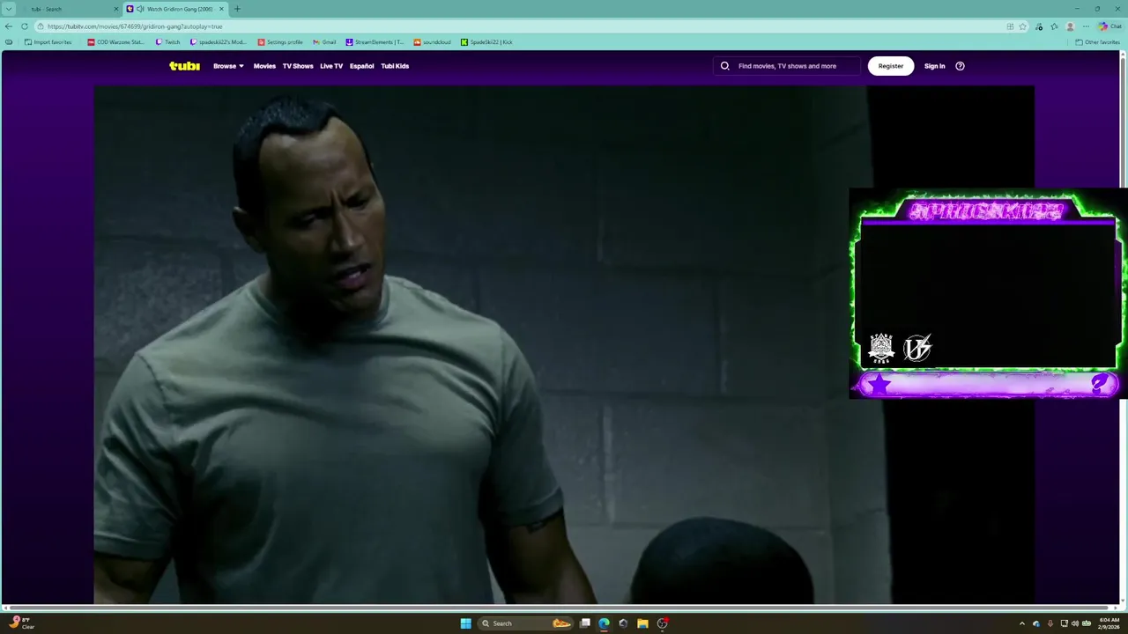This screenshot has height=634, width=1128.
Task: Open File Explorer from the taskbar
Action: 642,623
